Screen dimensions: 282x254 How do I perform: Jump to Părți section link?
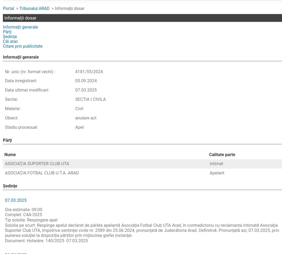(7, 32)
